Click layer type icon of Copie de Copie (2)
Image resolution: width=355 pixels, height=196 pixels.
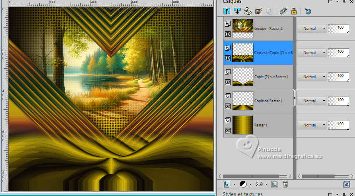228,48
